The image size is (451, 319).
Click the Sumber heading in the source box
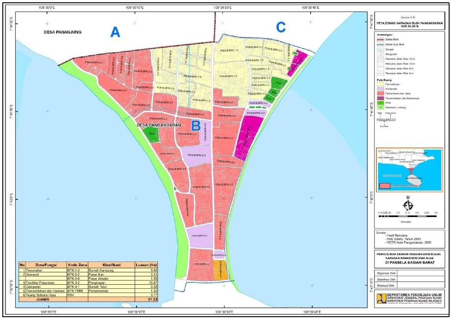(x=381, y=233)
